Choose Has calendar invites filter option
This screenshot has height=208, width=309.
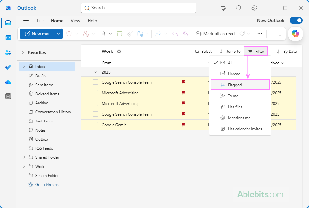coord(240,129)
